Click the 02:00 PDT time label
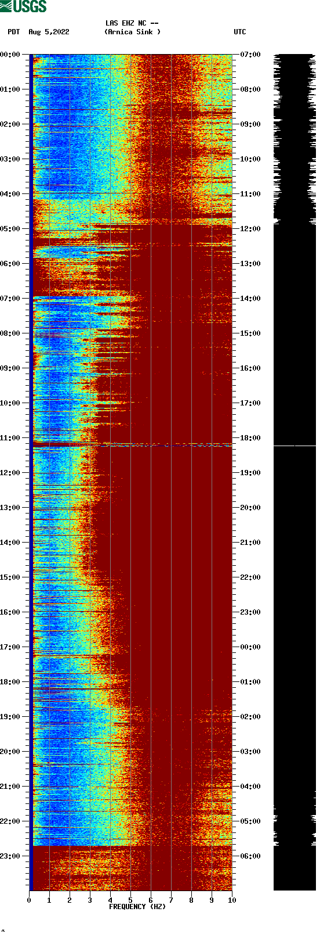The height and width of the screenshot is (937, 320). (x=10, y=124)
